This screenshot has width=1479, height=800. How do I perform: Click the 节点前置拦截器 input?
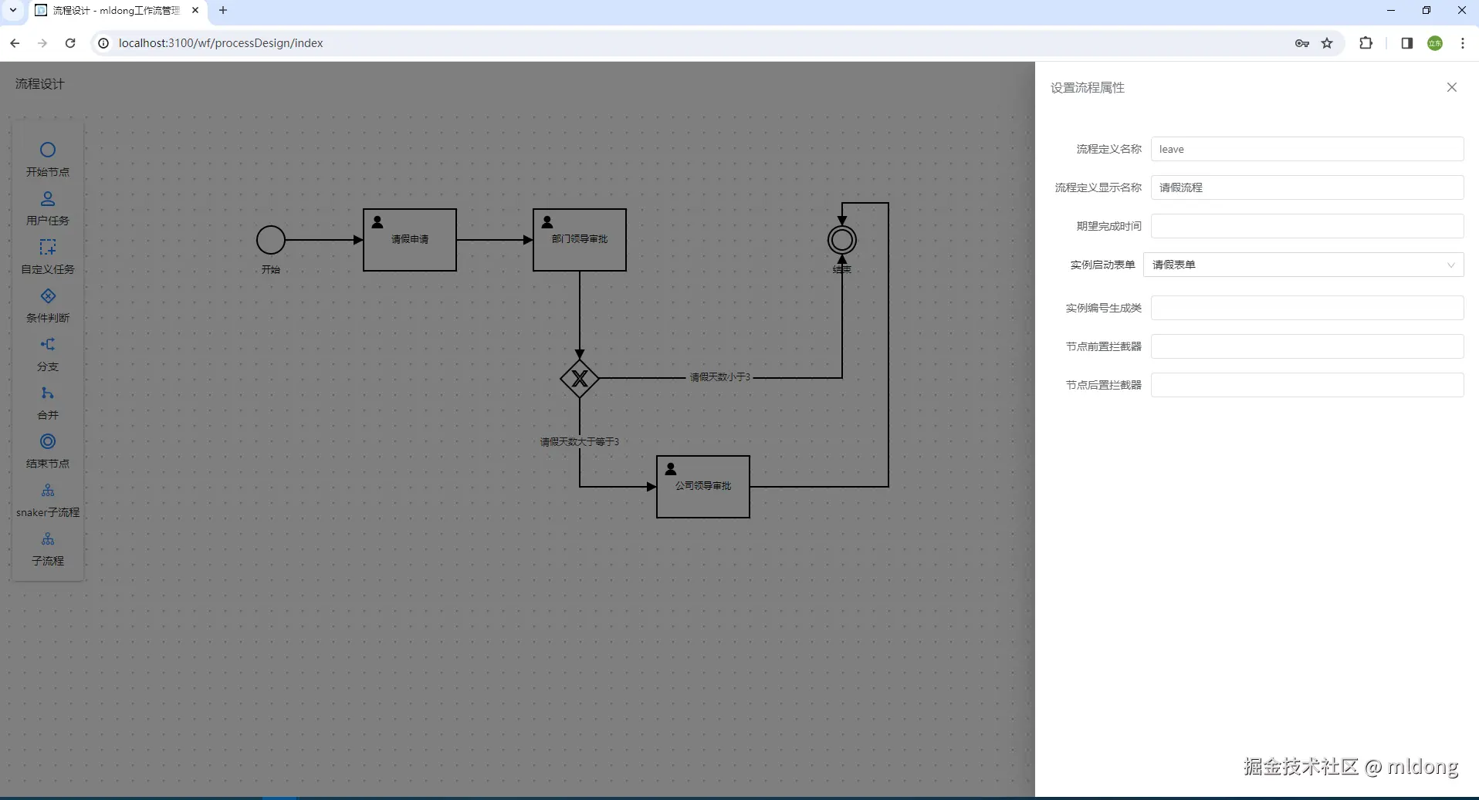click(x=1307, y=346)
